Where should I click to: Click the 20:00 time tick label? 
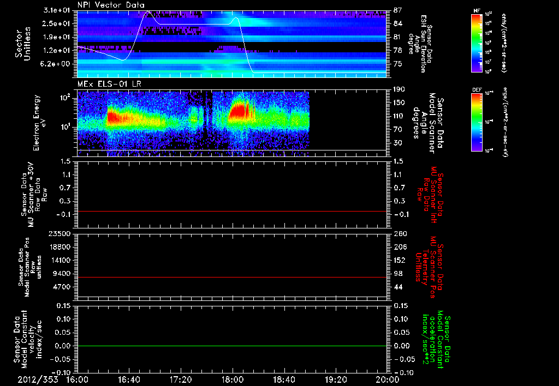tap(388, 379)
